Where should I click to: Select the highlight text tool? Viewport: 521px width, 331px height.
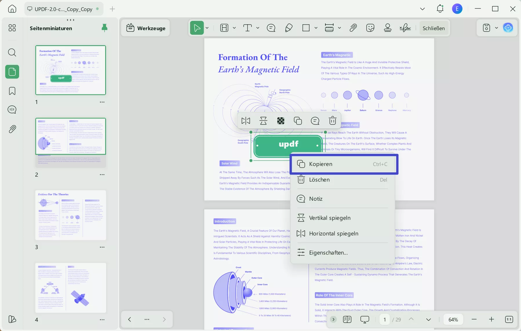tap(224, 28)
